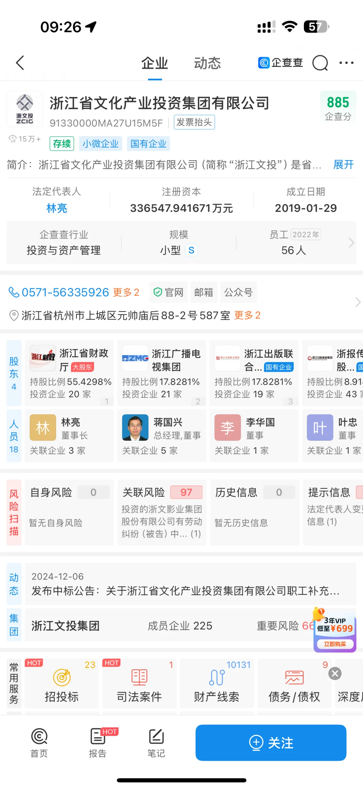Tap 蒋国兴 photo avatar
363x789 pixels.
pyautogui.click(x=135, y=428)
